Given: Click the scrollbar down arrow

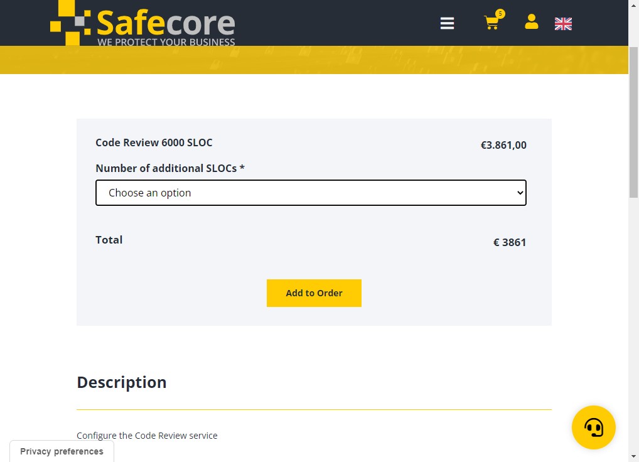Looking at the screenshot, I should pyautogui.click(x=634, y=457).
